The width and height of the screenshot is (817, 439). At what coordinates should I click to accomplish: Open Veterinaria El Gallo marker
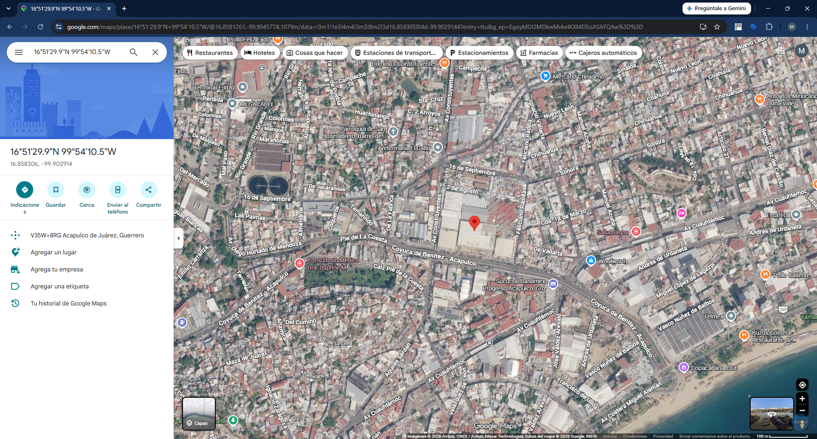(438, 148)
